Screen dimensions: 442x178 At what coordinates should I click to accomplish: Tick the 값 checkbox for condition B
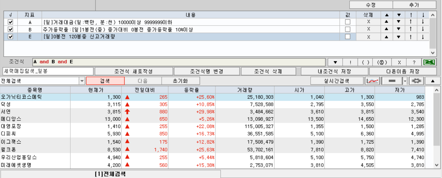[x=348, y=29]
